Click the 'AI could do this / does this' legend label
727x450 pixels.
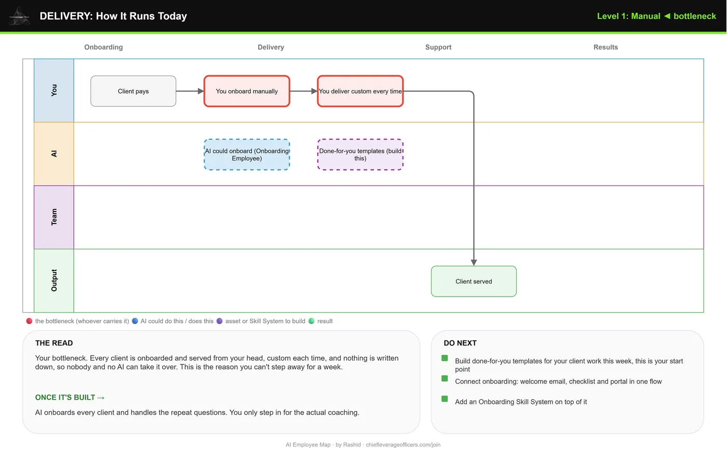coord(177,321)
